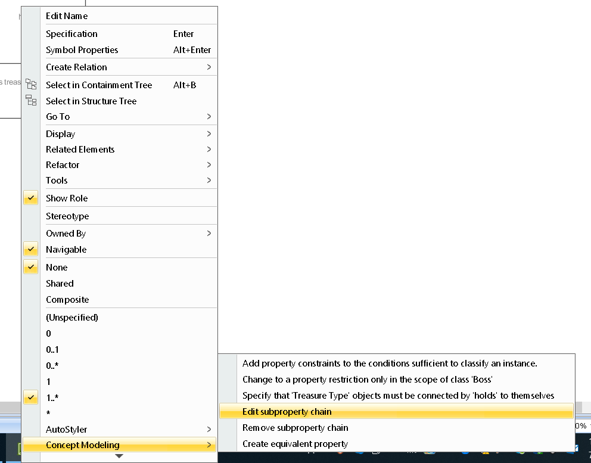Viewport: 591px width, 463px height.
Task: Expand the Owned By submenu
Action: pyautogui.click(x=120, y=234)
